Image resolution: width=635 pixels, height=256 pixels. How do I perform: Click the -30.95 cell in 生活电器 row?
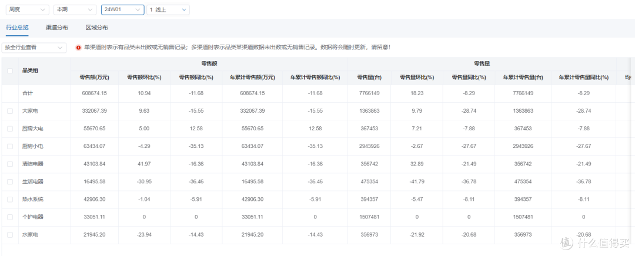click(x=144, y=181)
